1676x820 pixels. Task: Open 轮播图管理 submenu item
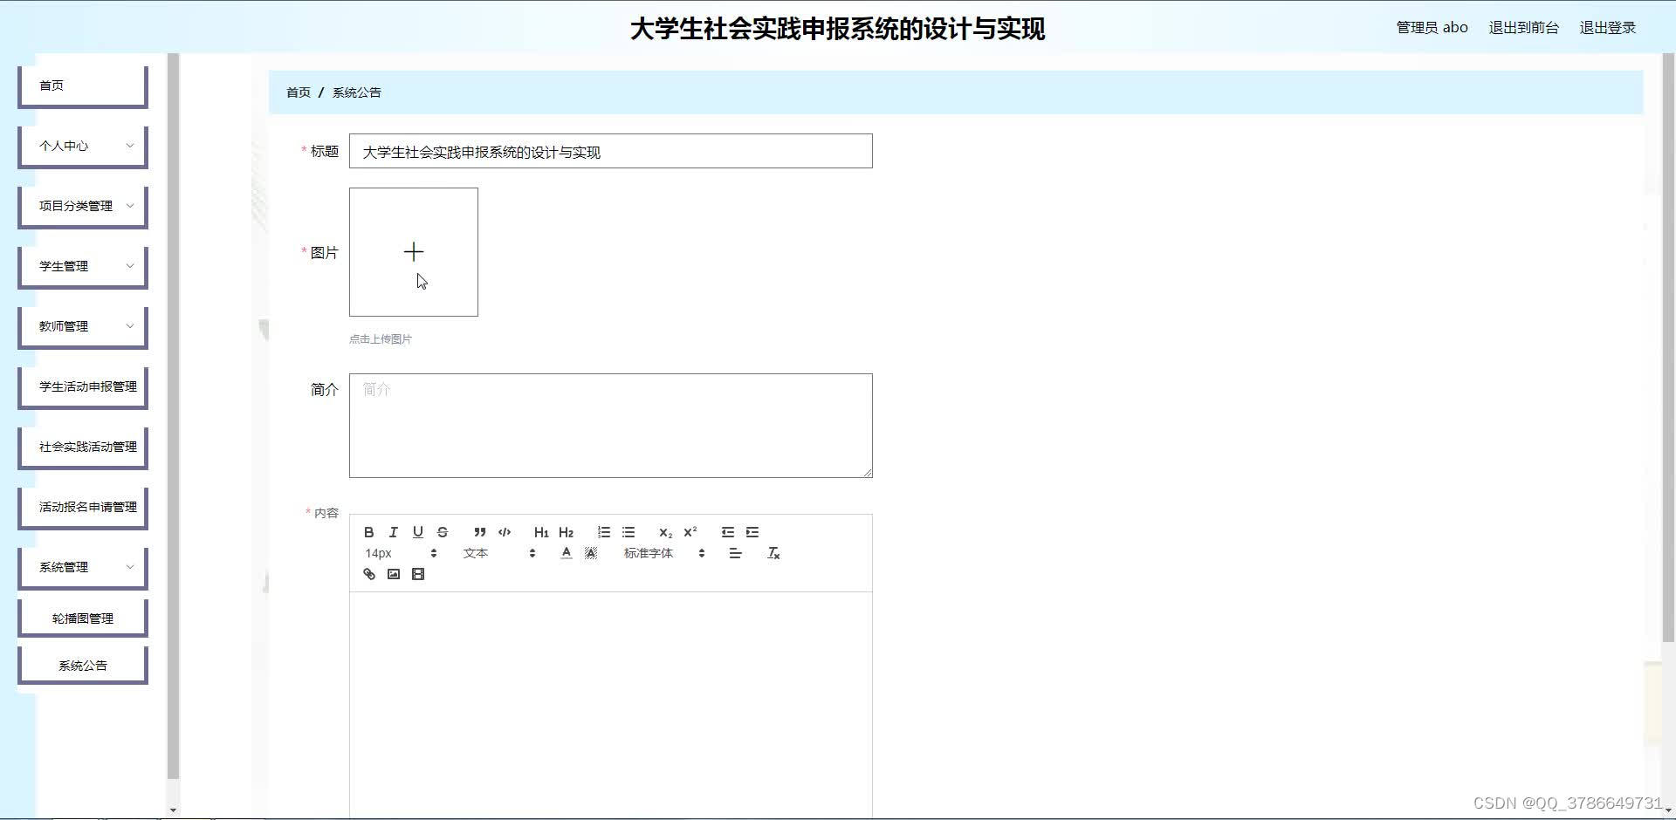tap(83, 618)
